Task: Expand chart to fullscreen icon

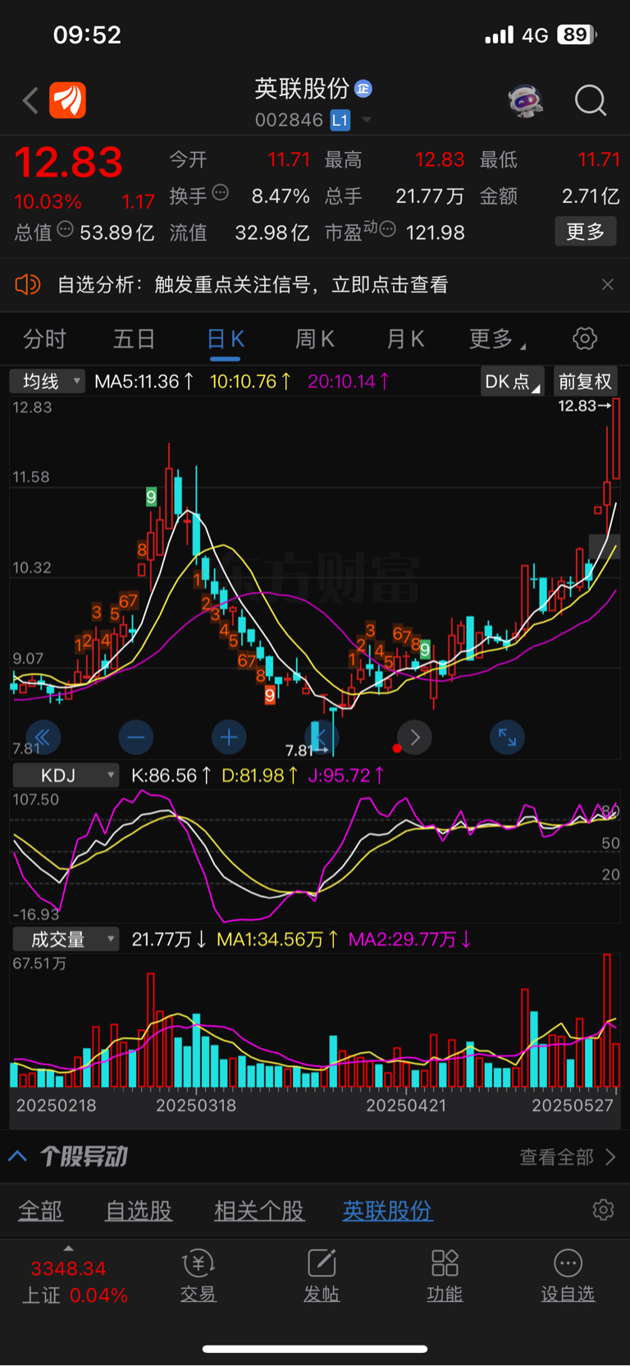Action: (507, 738)
